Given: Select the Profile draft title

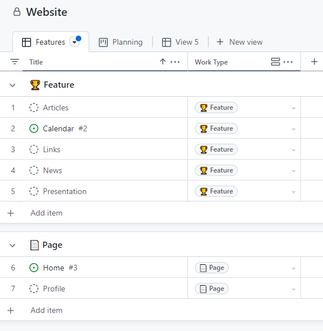Looking at the screenshot, I should pyautogui.click(x=54, y=289).
